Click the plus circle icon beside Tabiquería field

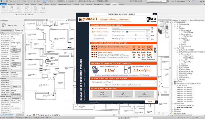point(152,28)
